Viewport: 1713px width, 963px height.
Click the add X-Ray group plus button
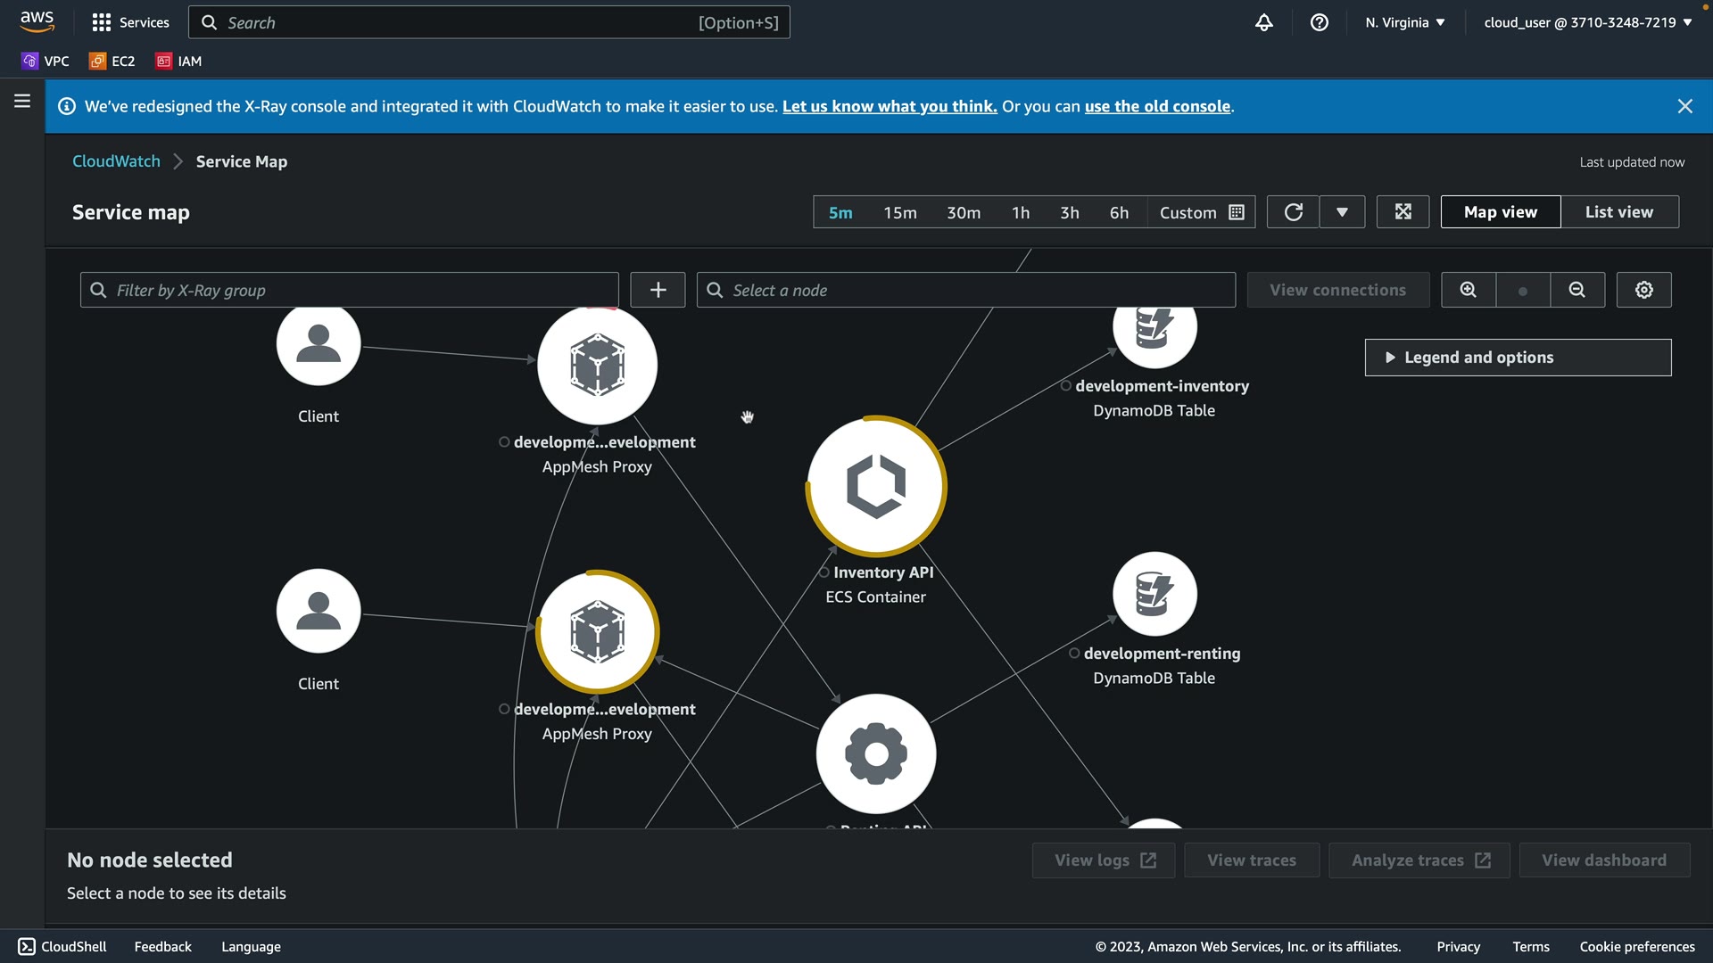pos(658,290)
